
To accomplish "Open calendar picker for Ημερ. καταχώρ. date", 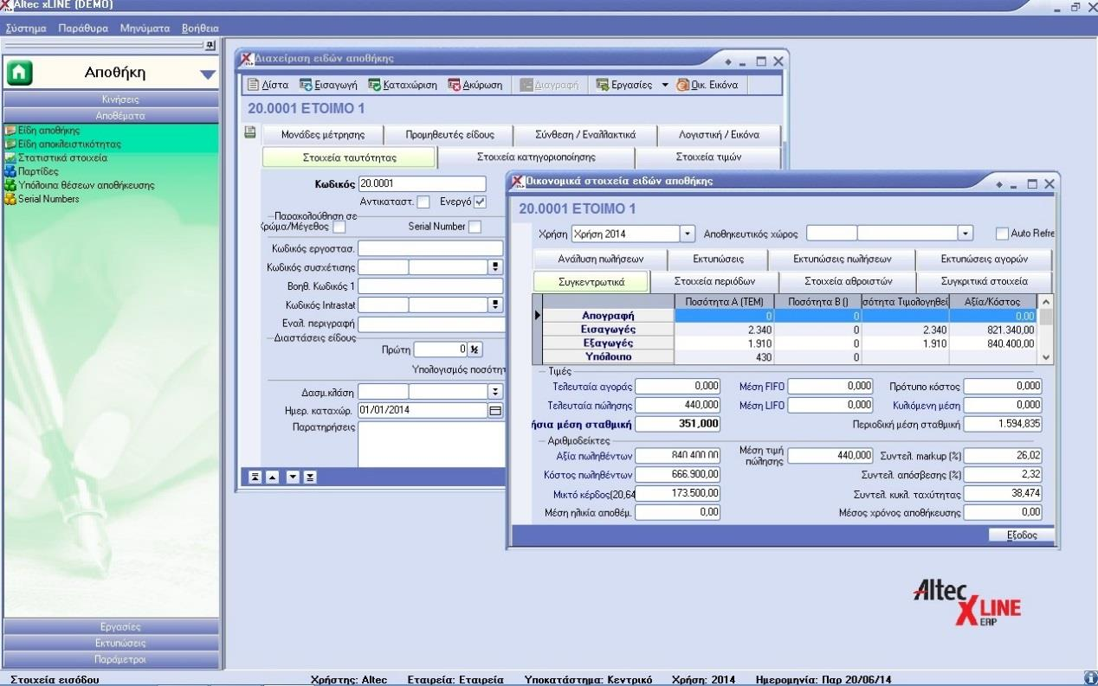I will (x=495, y=411).
